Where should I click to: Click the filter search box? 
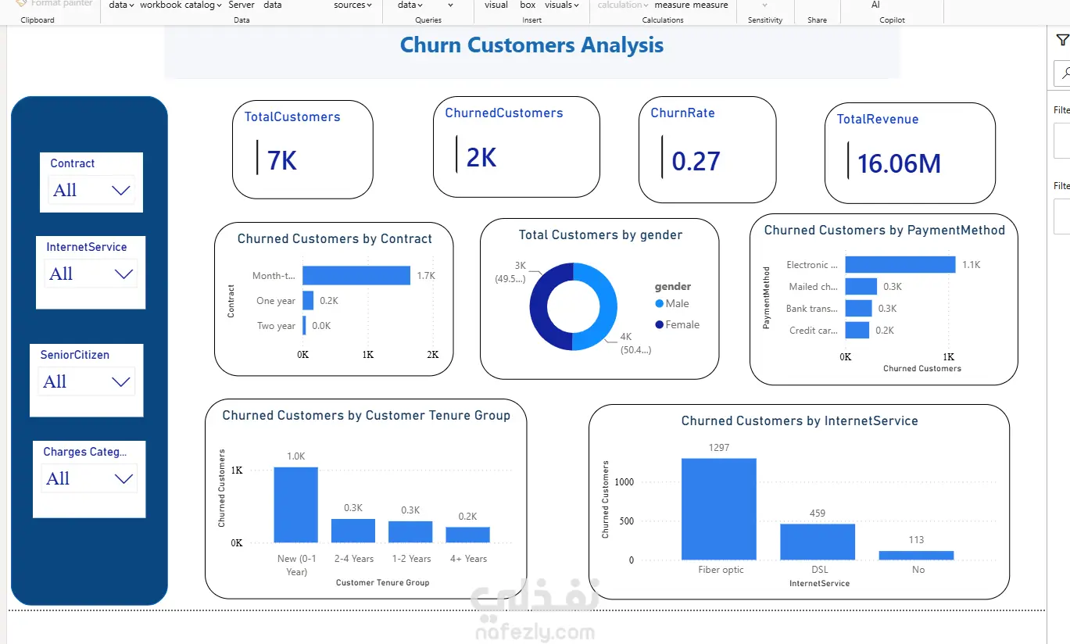(1062, 73)
